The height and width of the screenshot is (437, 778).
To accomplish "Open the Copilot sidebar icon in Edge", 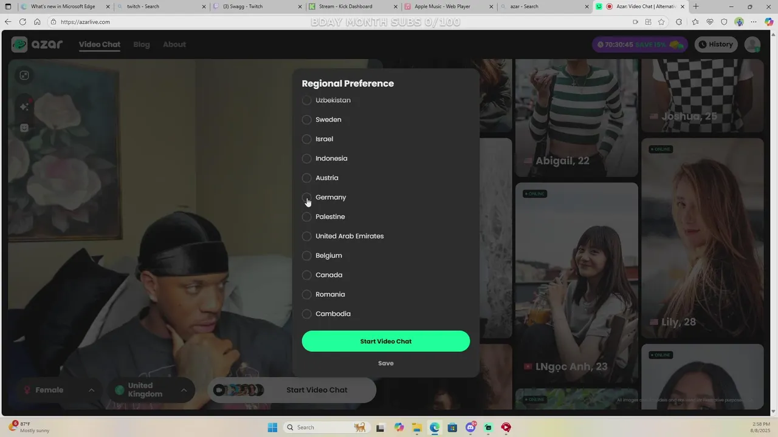I will click(769, 22).
